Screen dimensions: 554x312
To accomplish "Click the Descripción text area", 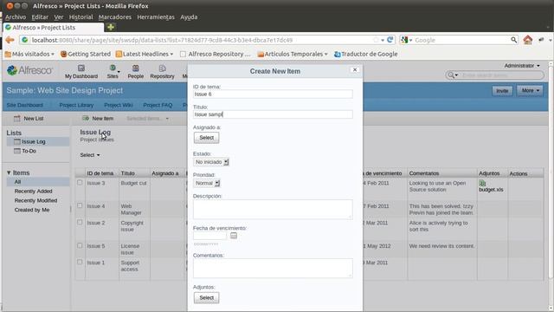I will point(273,209).
